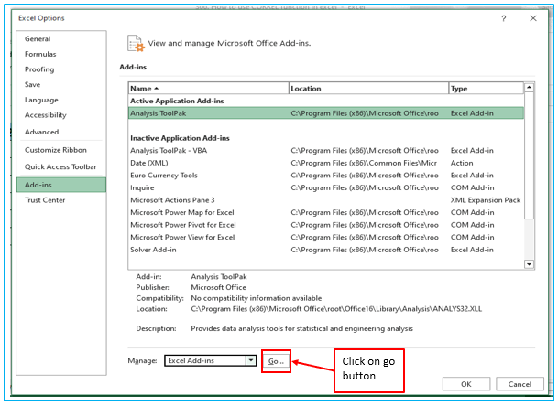Select the Inquire add-in row
Image resolution: width=558 pixels, height=406 pixels.
click(x=326, y=187)
